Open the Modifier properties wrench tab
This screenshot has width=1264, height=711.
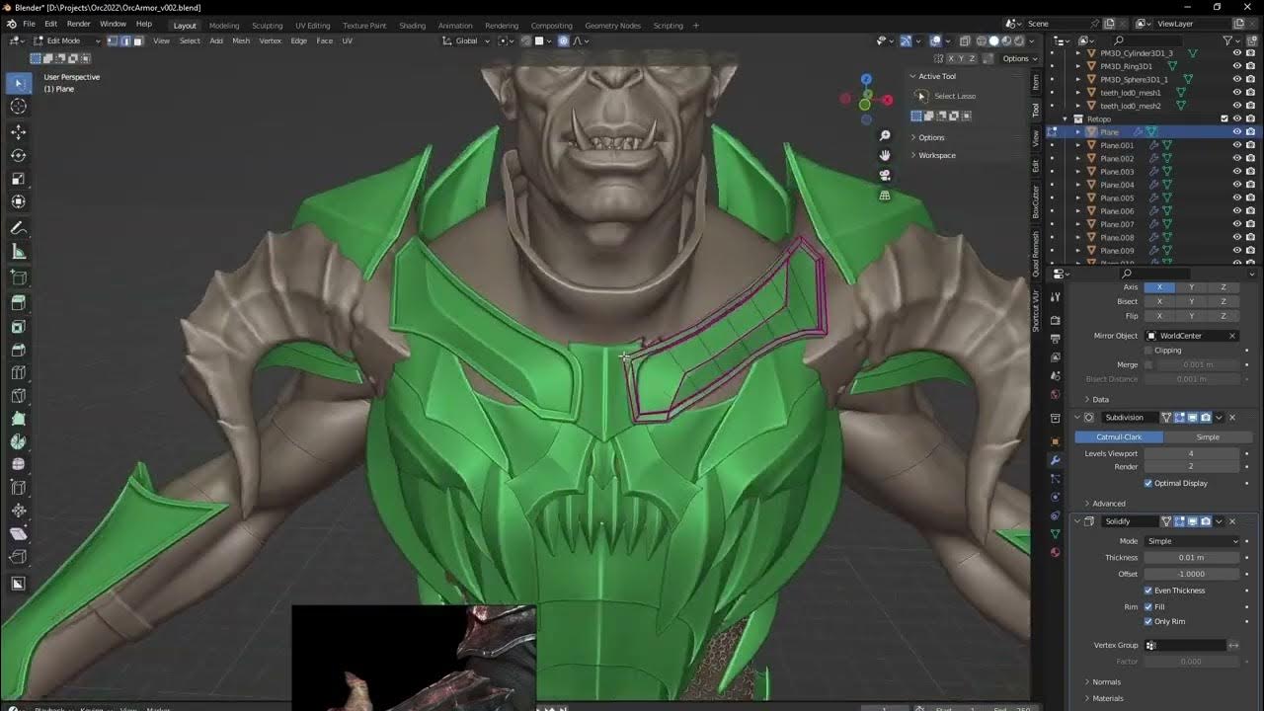1056,460
